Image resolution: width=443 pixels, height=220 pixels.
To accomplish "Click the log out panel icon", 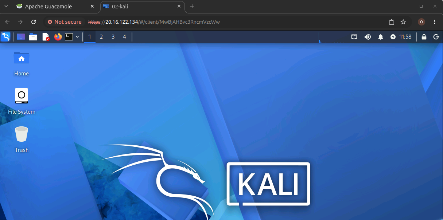I will [x=436, y=37].
